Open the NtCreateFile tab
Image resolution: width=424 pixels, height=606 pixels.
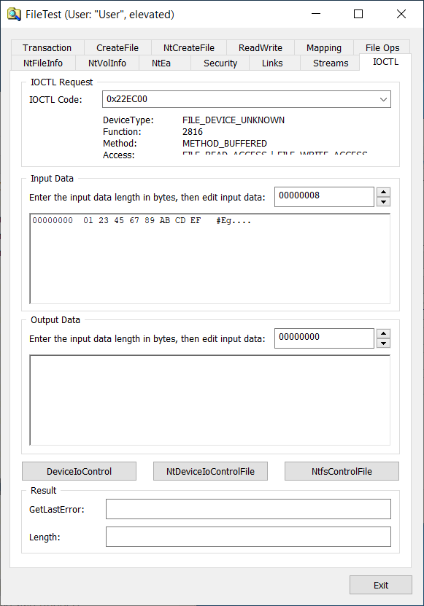pyautogui.click(x=189, y=47)
